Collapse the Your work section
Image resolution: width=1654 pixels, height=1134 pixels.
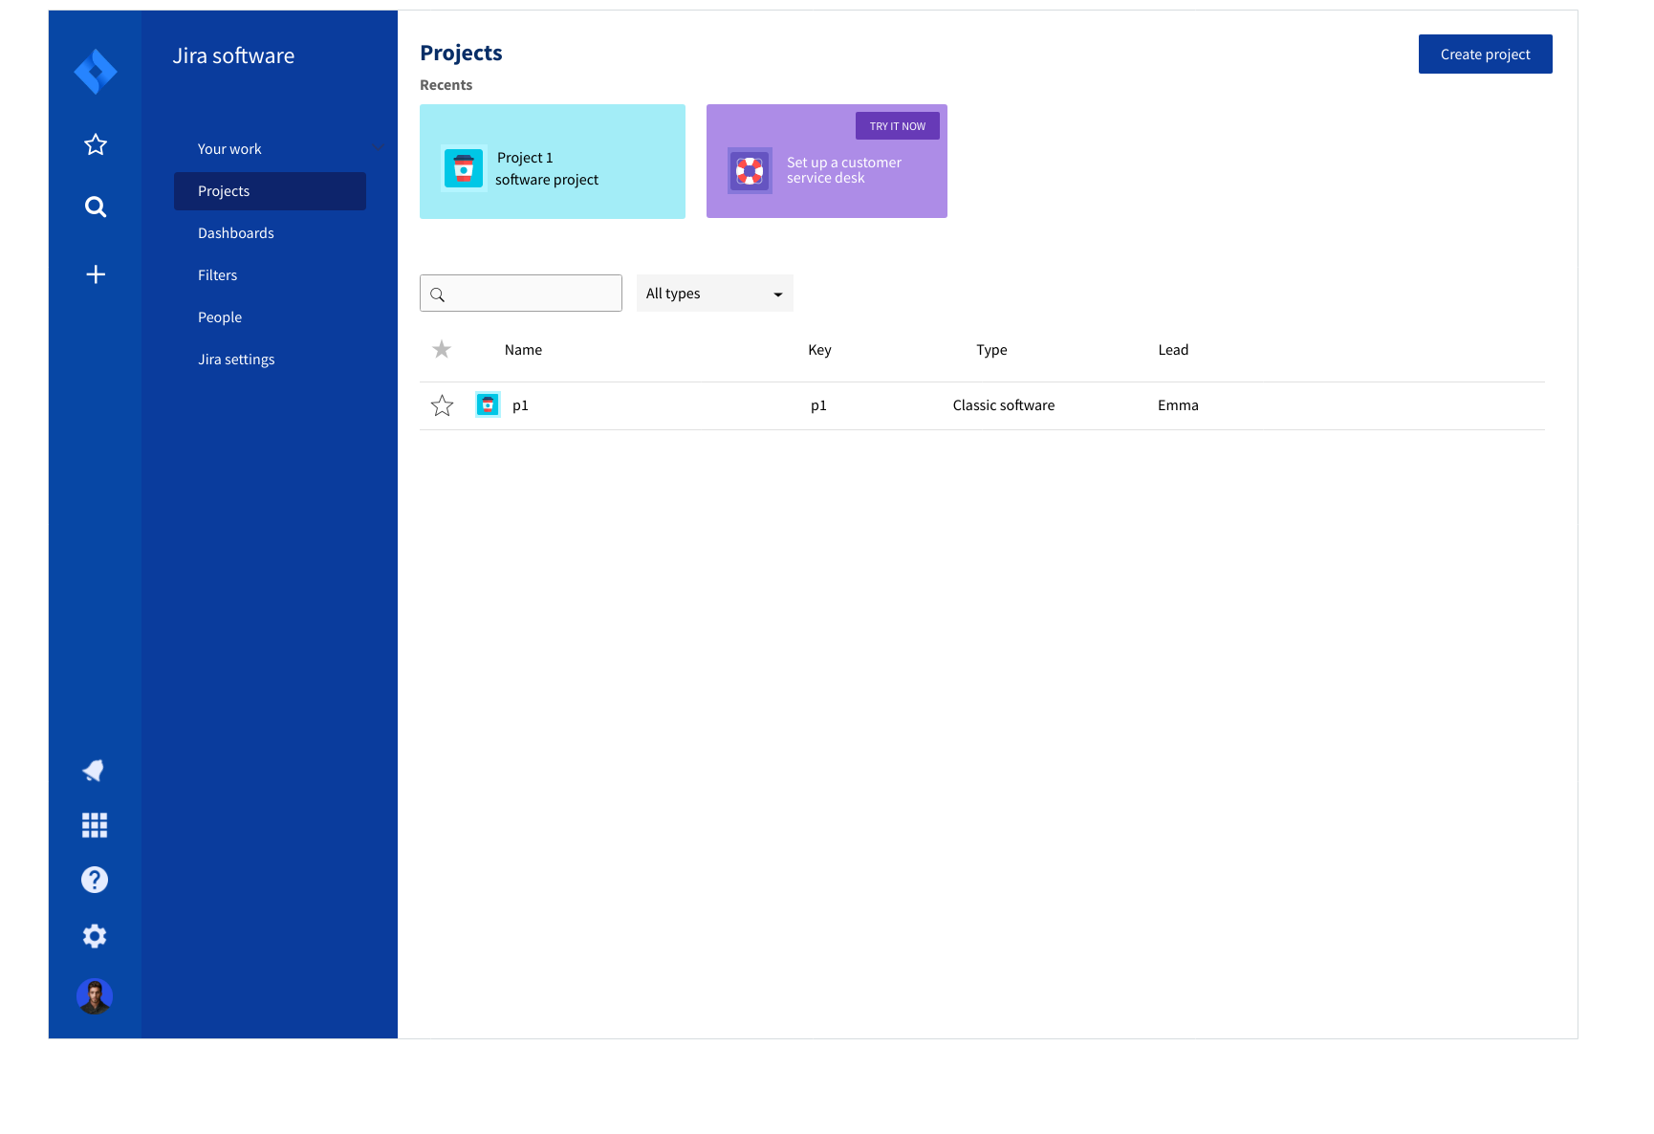click(x=378, y=148)
